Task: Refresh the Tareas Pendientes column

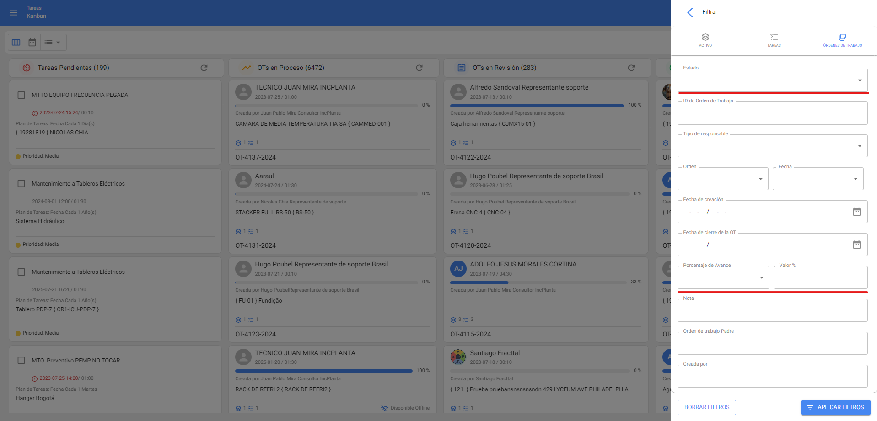Action: point(204,68)
